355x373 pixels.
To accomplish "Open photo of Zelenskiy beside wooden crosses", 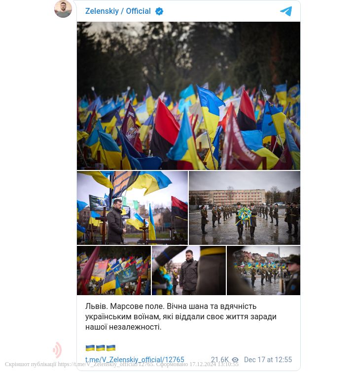I will pos(132,208).
